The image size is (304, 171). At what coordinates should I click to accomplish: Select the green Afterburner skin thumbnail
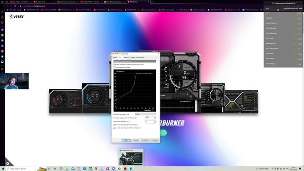[241, 101]
